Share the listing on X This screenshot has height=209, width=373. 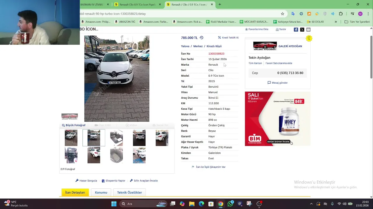coord(302,30)
